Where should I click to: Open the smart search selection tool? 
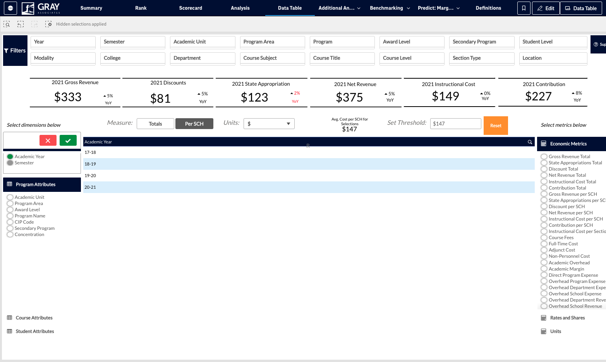7,24
